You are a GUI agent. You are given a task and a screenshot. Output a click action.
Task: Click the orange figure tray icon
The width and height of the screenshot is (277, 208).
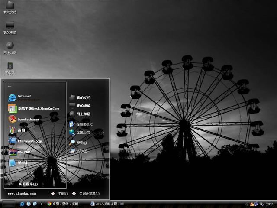tap(252, 204)
